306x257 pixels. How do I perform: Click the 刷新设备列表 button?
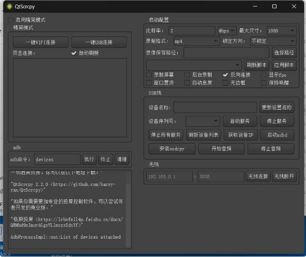pyautogui.click(x=203, y=135)
